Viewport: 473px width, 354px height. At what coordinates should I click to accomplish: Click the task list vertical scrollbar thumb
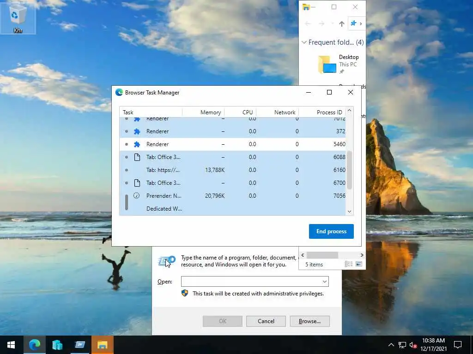349,170
